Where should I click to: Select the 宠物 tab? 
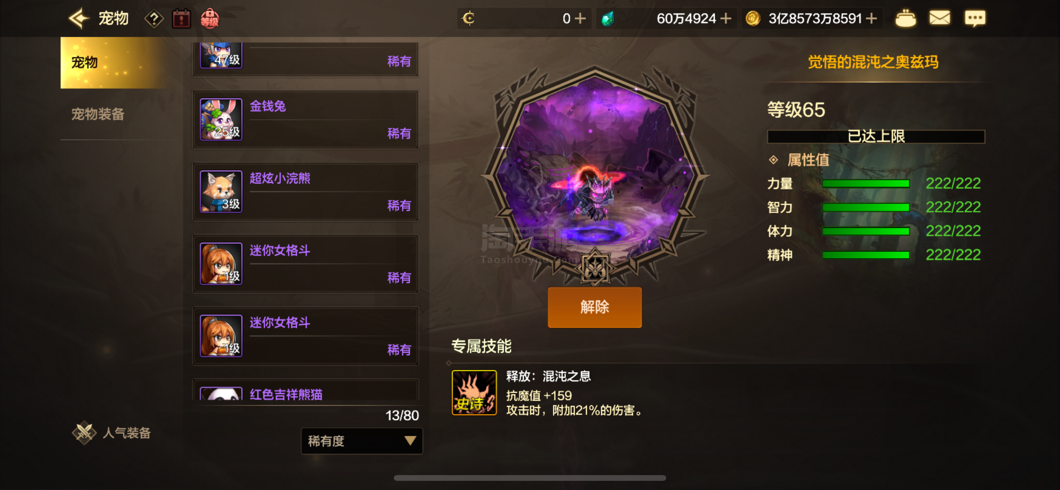pos(114,63)
